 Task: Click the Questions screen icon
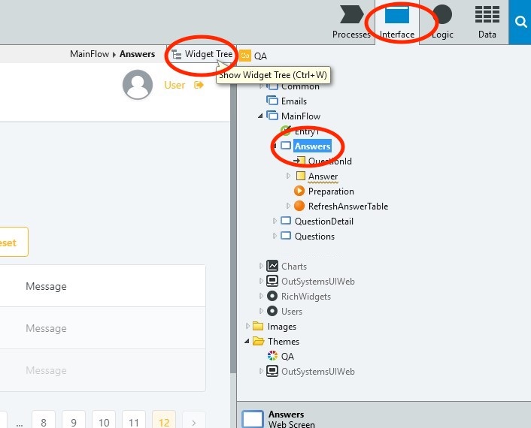pyautogui.click(x=286, y=235)
